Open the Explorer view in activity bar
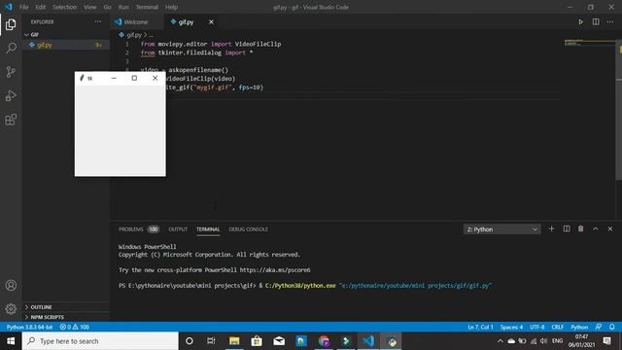This screenshot has width=622, height=350. click(x=11, y=24)
